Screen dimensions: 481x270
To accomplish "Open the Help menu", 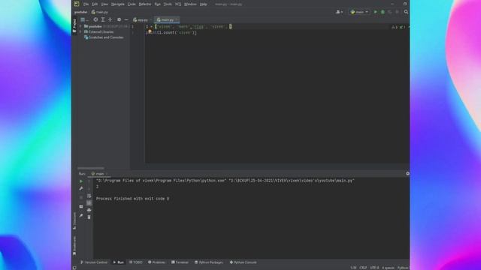I will click(x=203, y=4).
